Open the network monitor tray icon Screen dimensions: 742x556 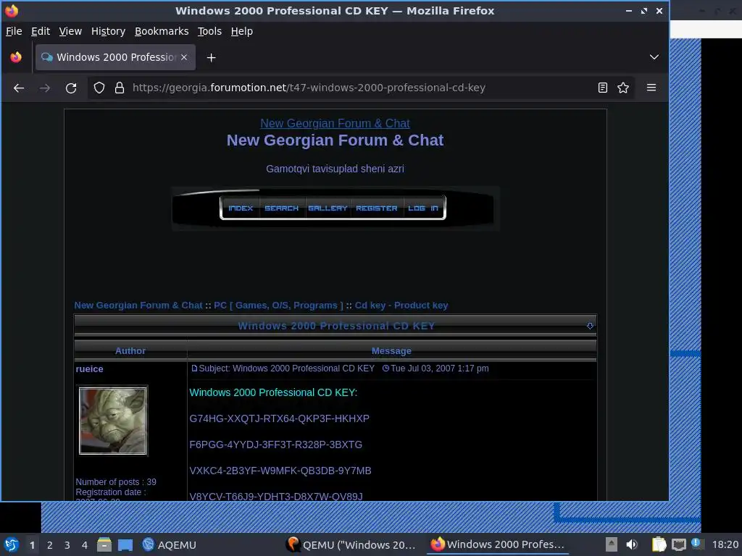678,544
